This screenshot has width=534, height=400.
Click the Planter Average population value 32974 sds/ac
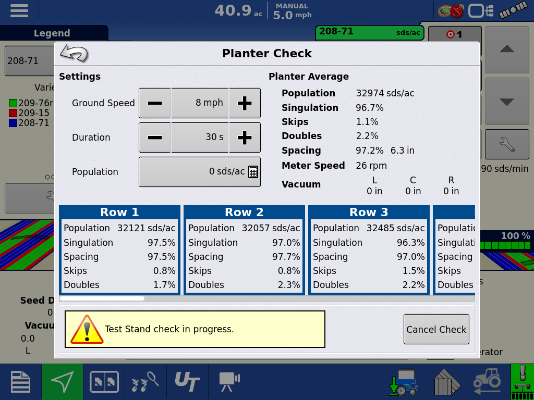[x=385, y=93]
